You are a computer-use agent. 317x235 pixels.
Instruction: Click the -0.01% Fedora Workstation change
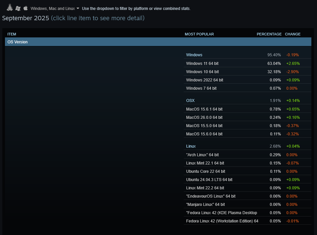292,221
